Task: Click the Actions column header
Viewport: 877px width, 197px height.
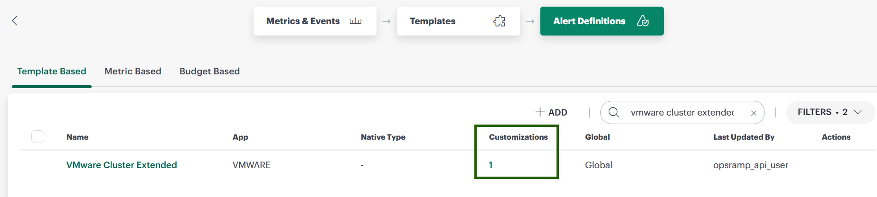Action: pyautogui.click(x=836, y=137)
